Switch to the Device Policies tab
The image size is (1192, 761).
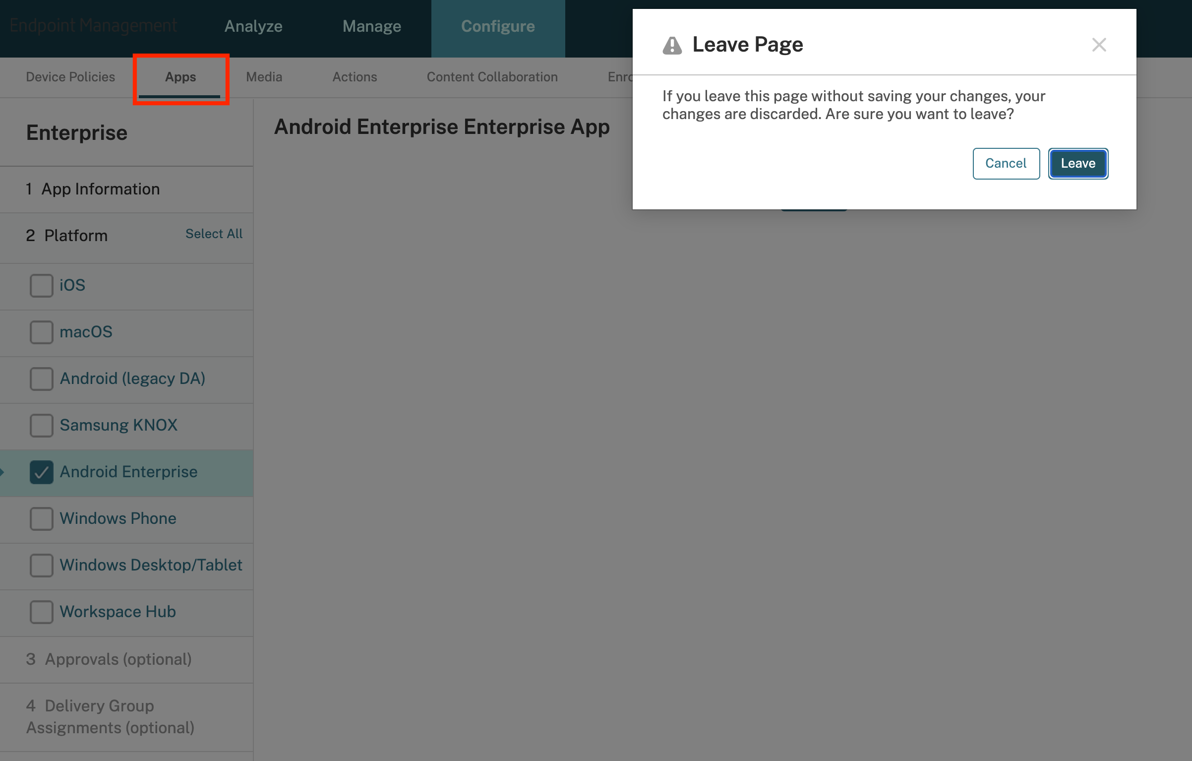click(x=70, y=77)
